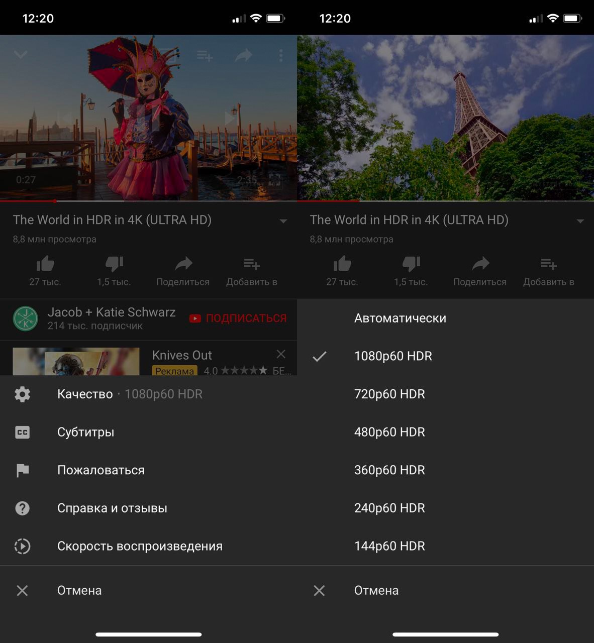
Task: Seek using left video's red progress bar
Action: coord(54,201)
